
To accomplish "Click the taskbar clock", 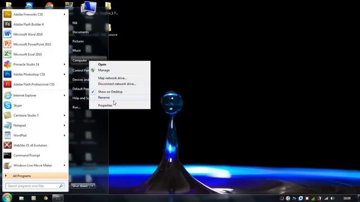I will 347,198.
